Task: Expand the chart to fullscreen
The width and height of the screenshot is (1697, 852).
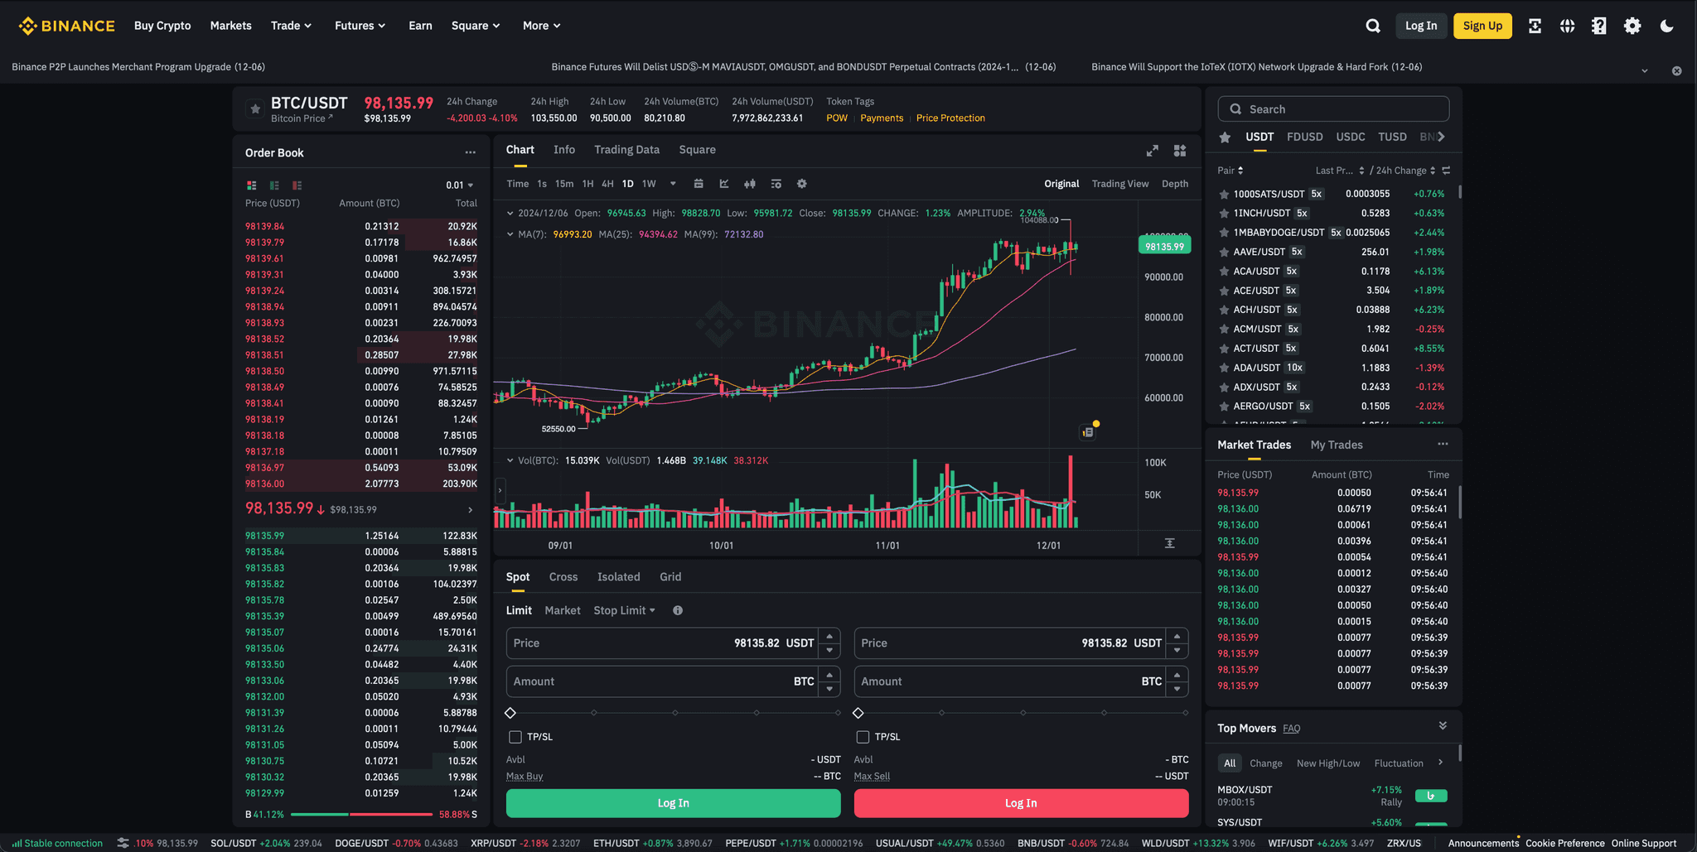Action: click(1152, 151)
